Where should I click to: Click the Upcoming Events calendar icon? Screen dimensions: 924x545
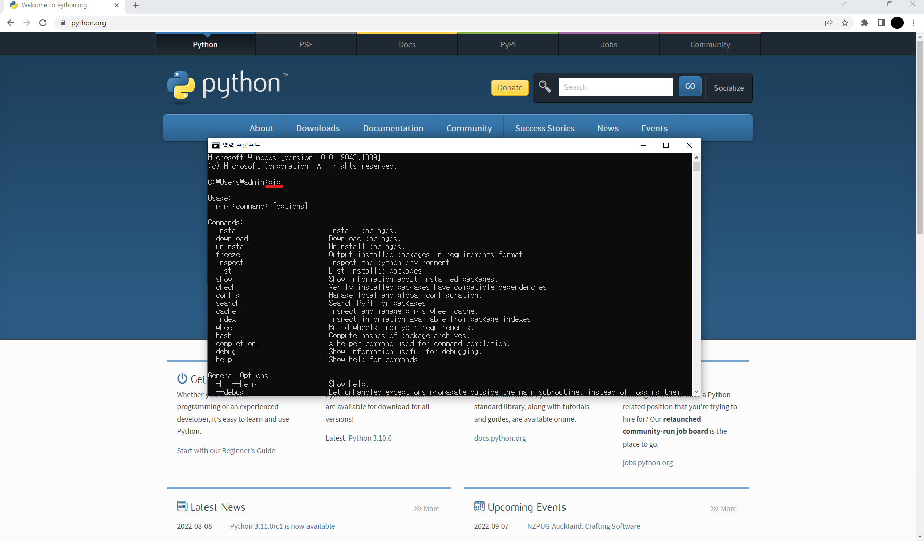(479, 506)
